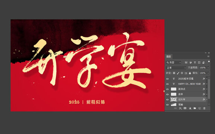Click the link layers icon
The image size is (215, 134).
click(175, 108)
